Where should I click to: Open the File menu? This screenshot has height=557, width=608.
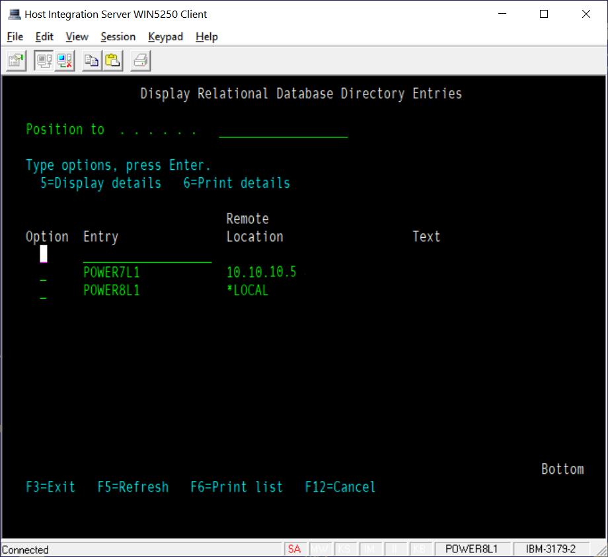[15, 36]
